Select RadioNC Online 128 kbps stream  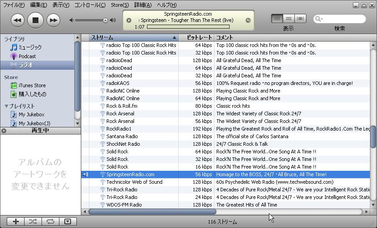click(x=226, y=91)
